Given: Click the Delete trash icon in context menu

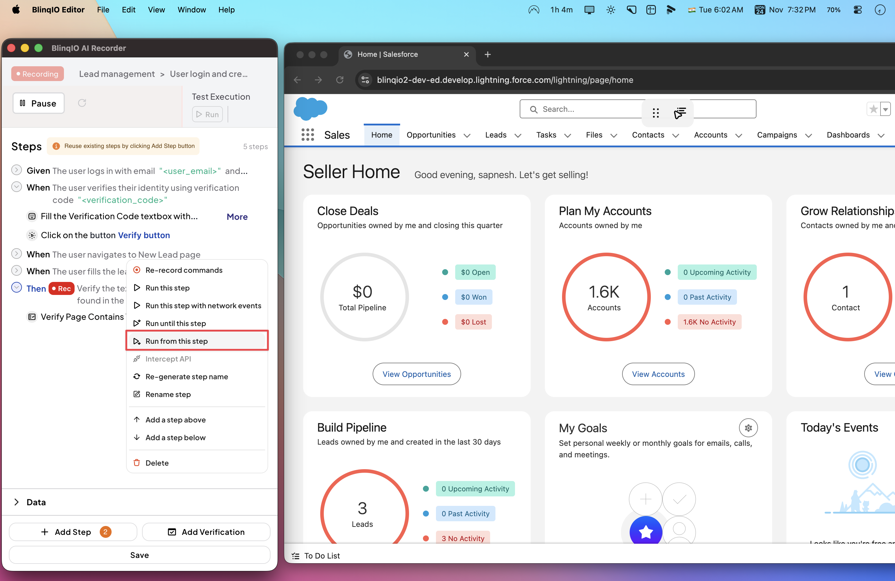Looking at the screenshot, I should click(137, 463).
